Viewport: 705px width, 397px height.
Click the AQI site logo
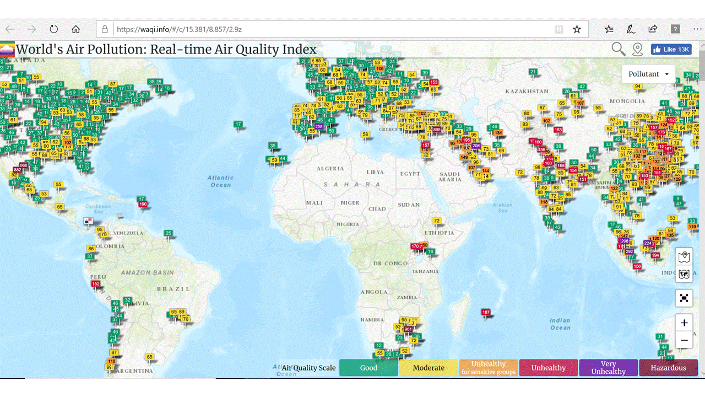(x=7, y=50)
